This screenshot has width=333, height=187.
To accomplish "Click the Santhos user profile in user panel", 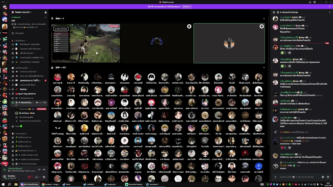I will (14, 177).
